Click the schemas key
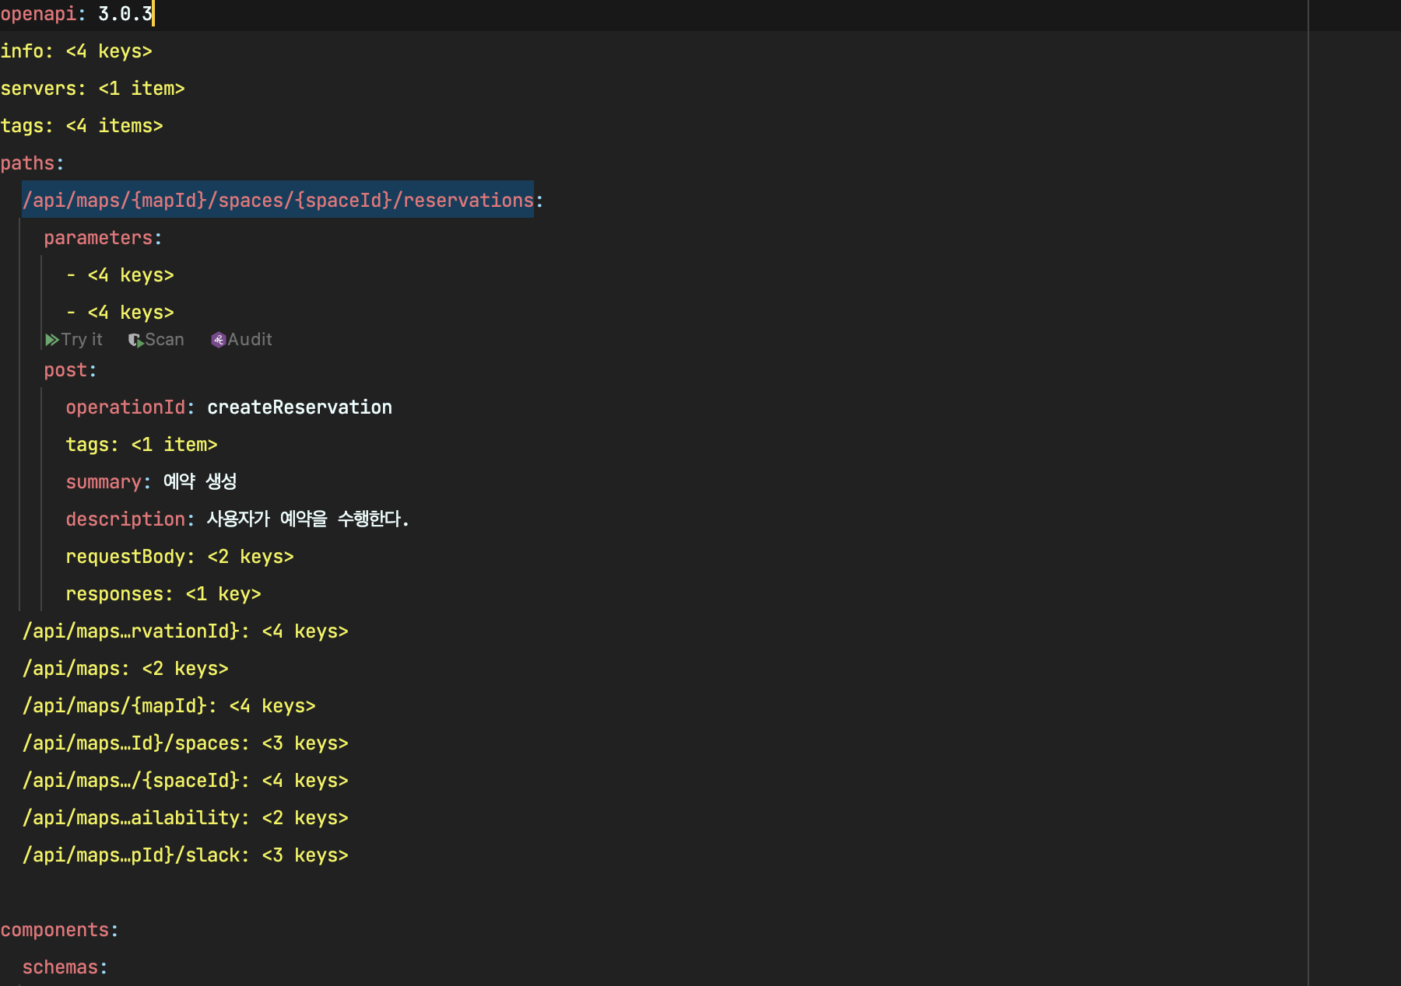The image size is (1401, 986). (x=60, y=967)
